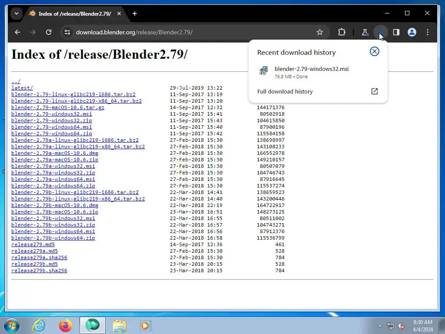Download blender-2.79-windows32.zip
This screenshot has height=334, width=445.
pyautogui.click(x=52, y=121)
